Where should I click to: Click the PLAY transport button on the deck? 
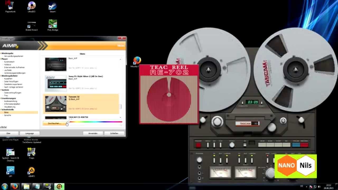click(x=287, y=145)
